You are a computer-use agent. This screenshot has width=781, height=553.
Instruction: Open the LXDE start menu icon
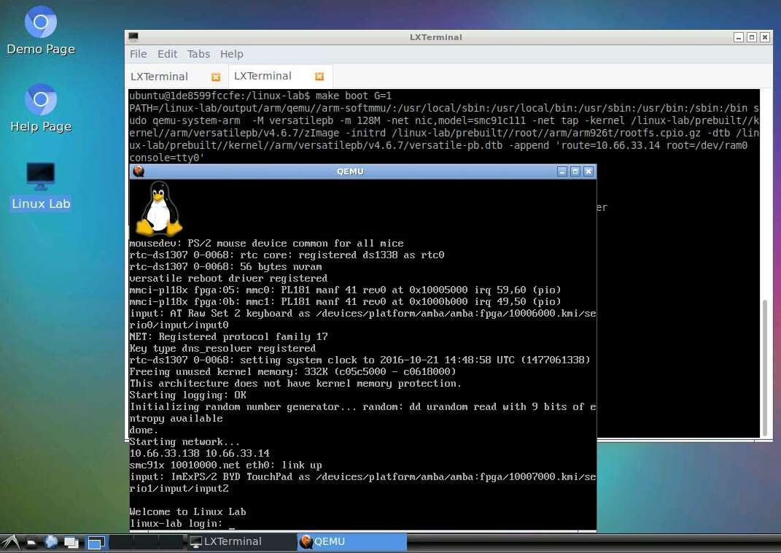9,542
